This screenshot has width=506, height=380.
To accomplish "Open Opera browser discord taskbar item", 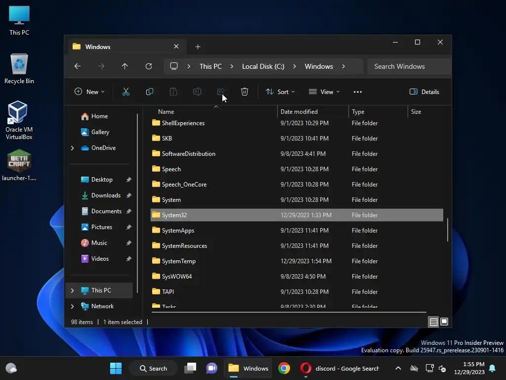I will (x=339, y=368).
